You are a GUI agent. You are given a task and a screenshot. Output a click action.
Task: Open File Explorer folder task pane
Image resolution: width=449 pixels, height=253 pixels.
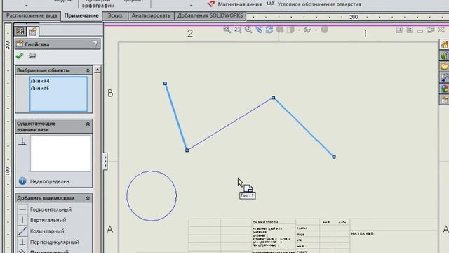444,67
